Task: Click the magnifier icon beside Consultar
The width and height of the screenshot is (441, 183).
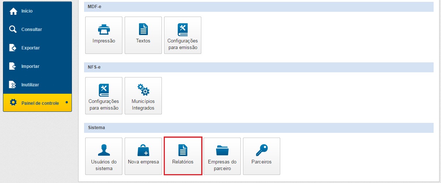Action: [13, 30]
